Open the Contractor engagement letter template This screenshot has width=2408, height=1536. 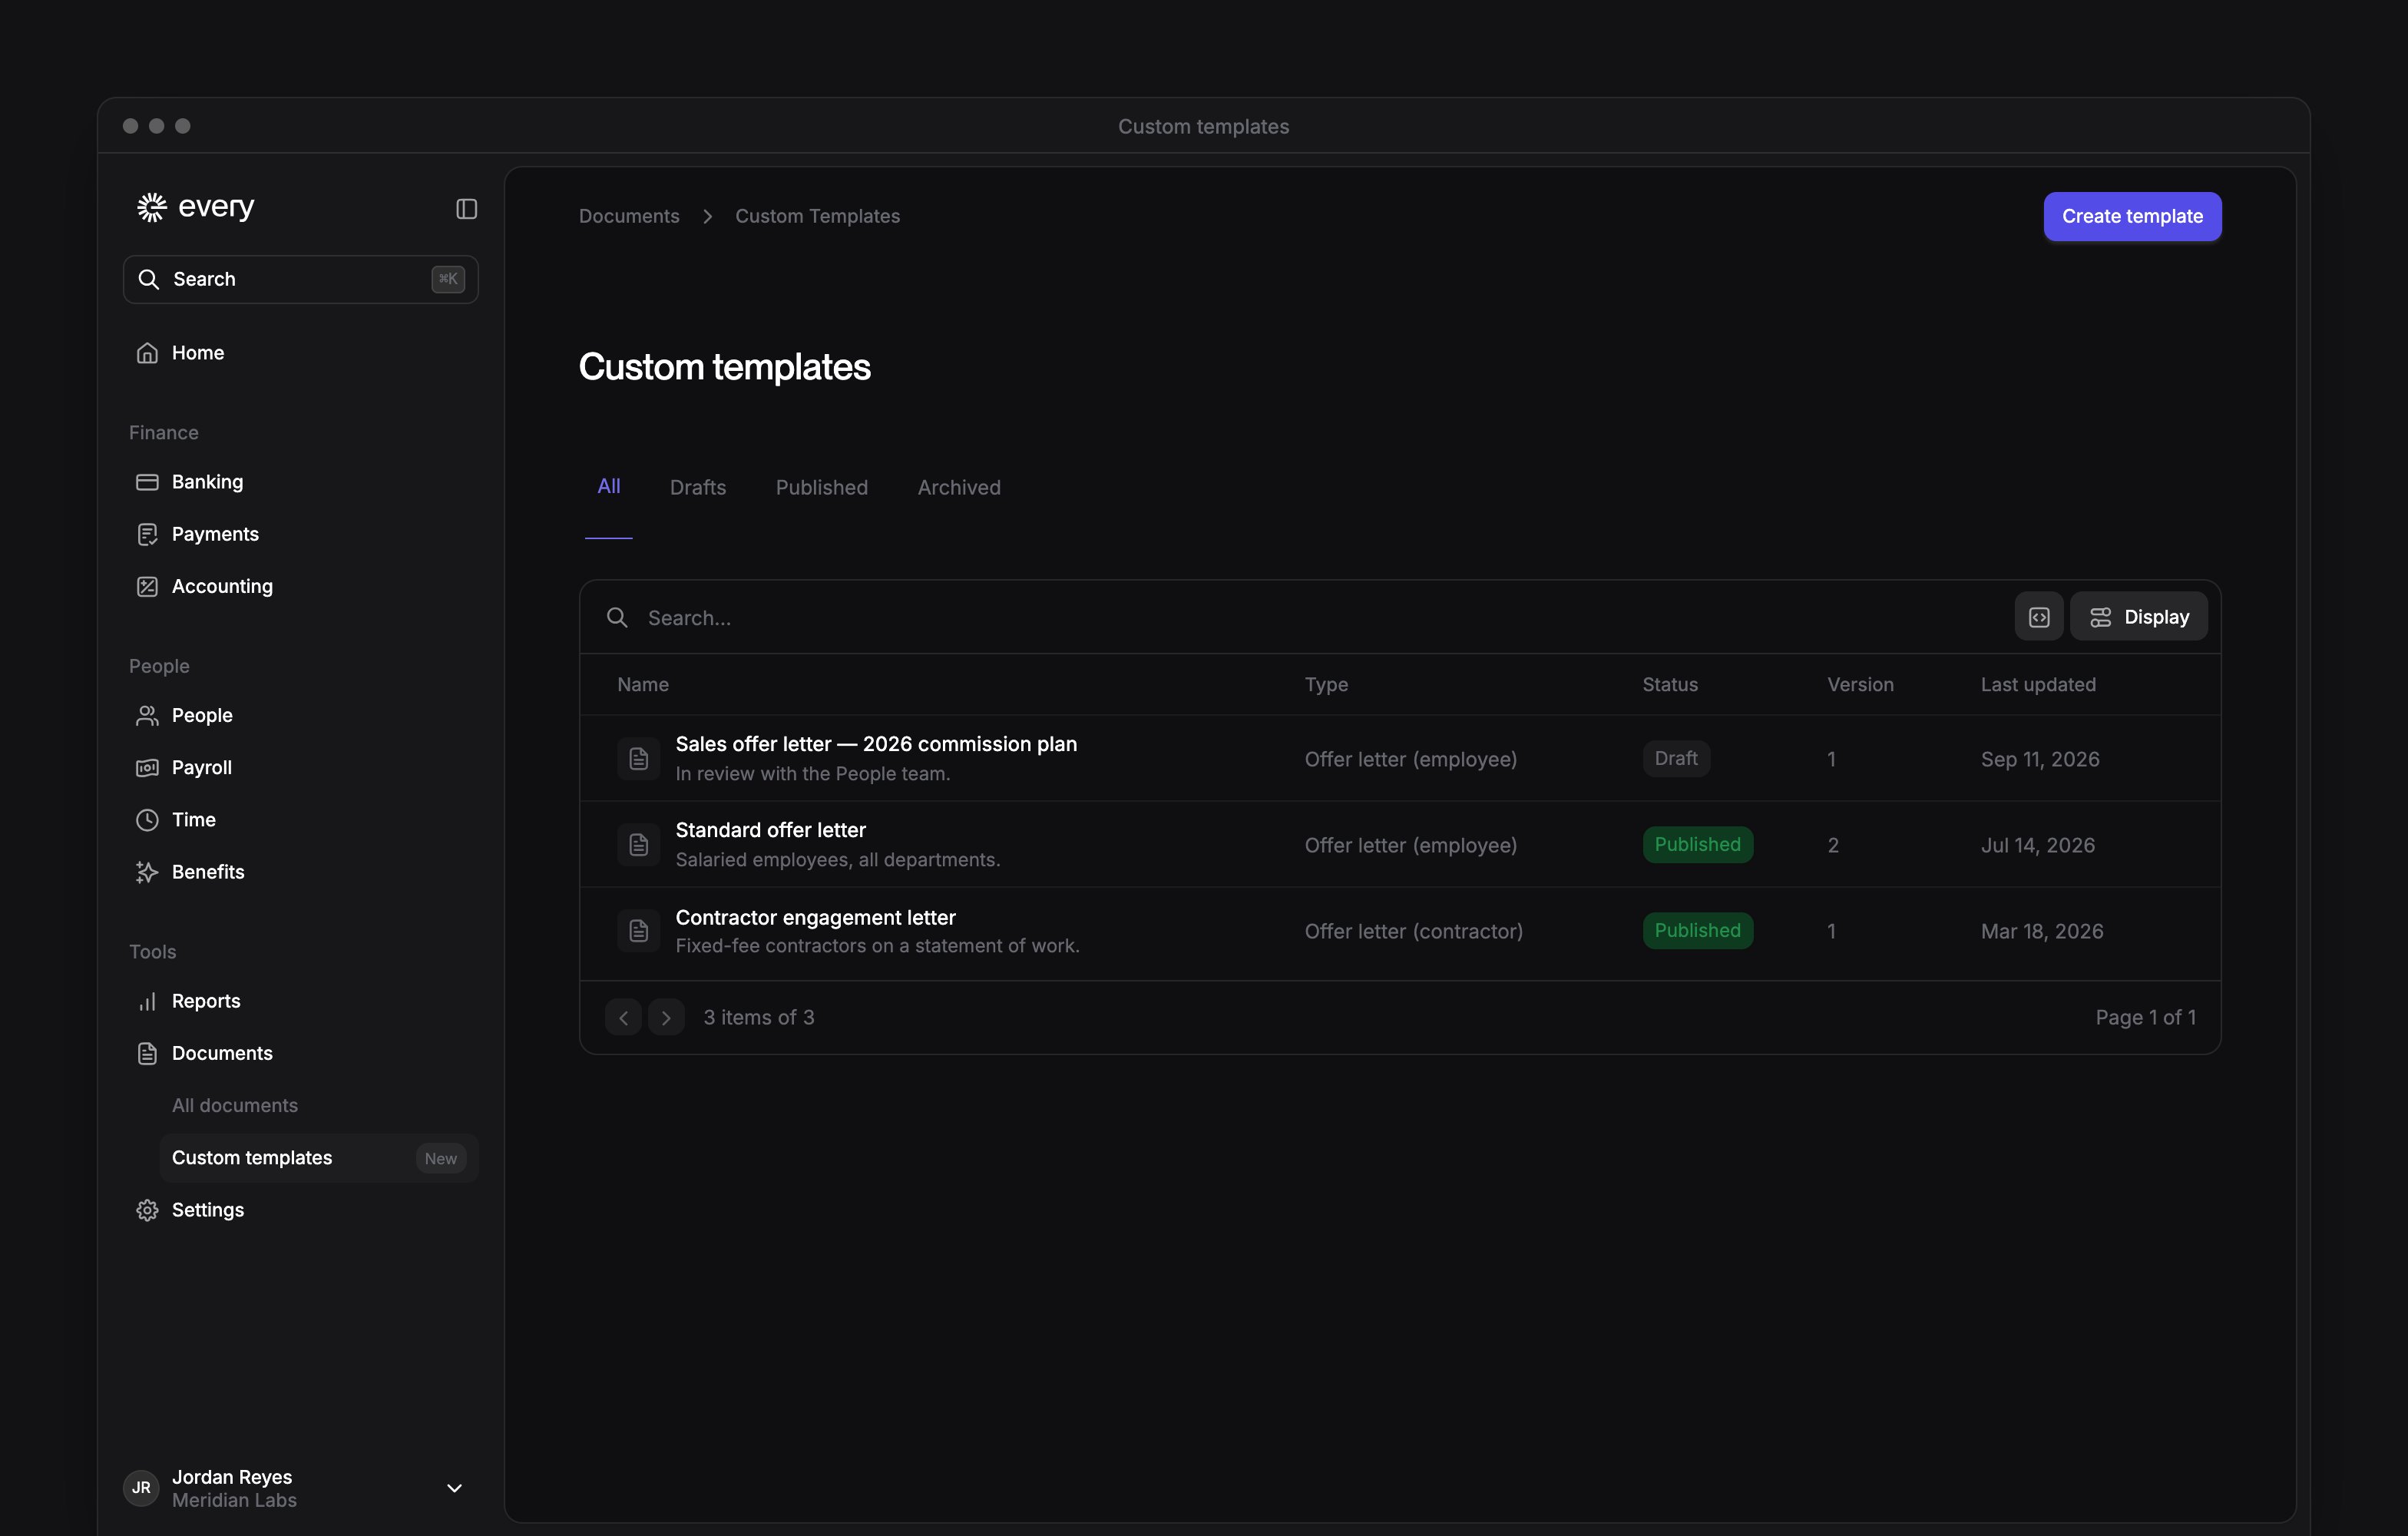pyautogui.click(x=815, y=917)
